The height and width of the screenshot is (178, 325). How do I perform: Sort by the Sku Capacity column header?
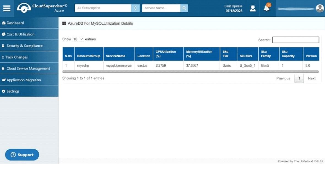click(291, 54)
